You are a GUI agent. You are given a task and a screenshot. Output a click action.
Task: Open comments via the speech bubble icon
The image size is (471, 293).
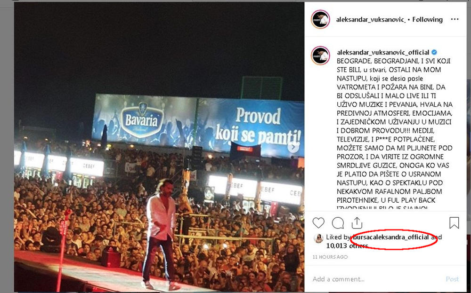tap(338, 223)
